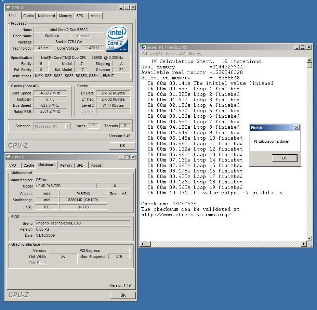Close the top CPU-Z window

pyautogui.click(x=133, y=8)
